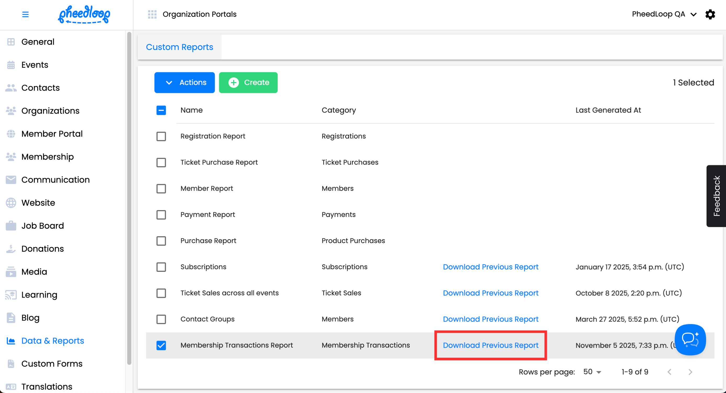Viewport: 726px width, 393px height.
Task: Uncheck Membership Transactions Report checkbox
Action: point(161,345)
